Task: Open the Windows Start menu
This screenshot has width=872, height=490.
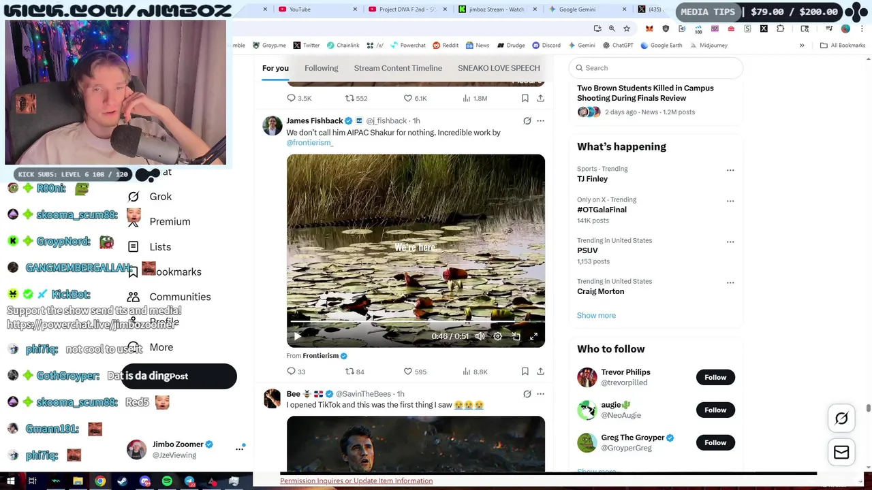Action: tap(10, 482)
